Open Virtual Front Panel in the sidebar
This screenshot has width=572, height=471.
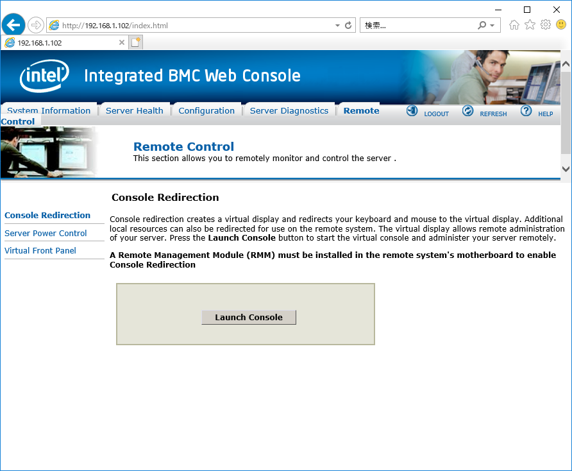click(40, 251)
